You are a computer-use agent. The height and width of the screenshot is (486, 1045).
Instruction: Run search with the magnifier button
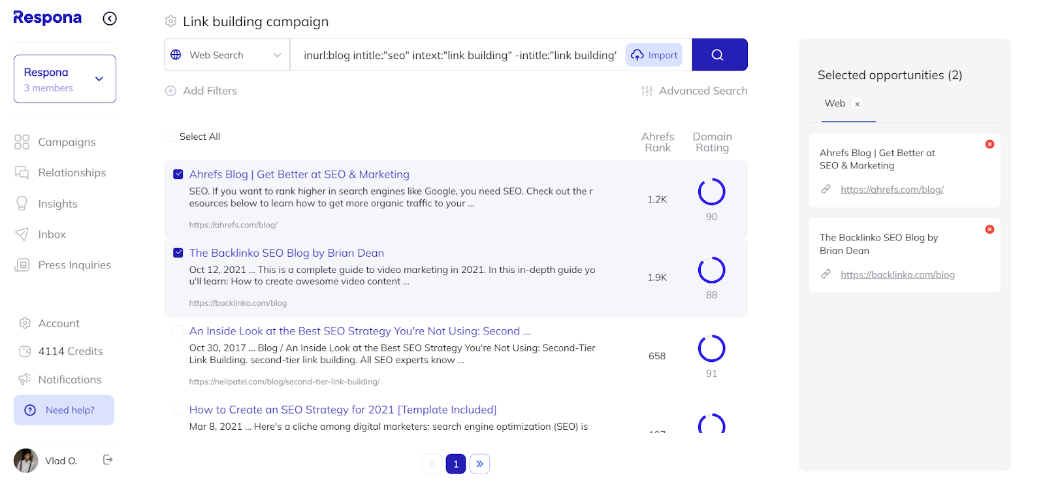pyautogui.click(x=720, y=55)
